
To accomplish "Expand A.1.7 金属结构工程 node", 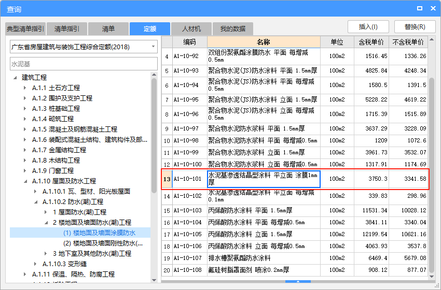I will tap(25, 150).
